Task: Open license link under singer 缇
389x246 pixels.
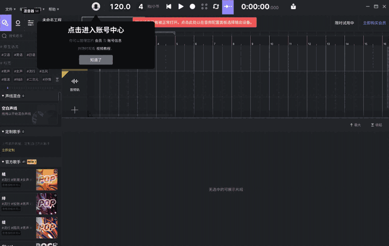Action: 11,233
